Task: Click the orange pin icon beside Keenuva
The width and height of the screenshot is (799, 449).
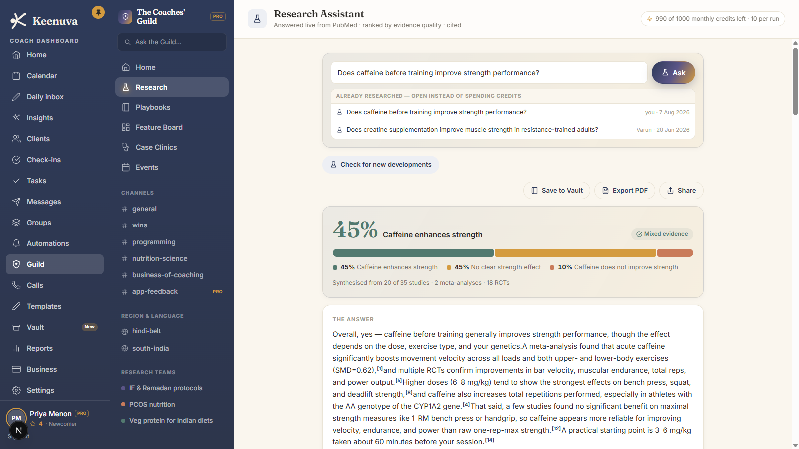Action: 98,12
